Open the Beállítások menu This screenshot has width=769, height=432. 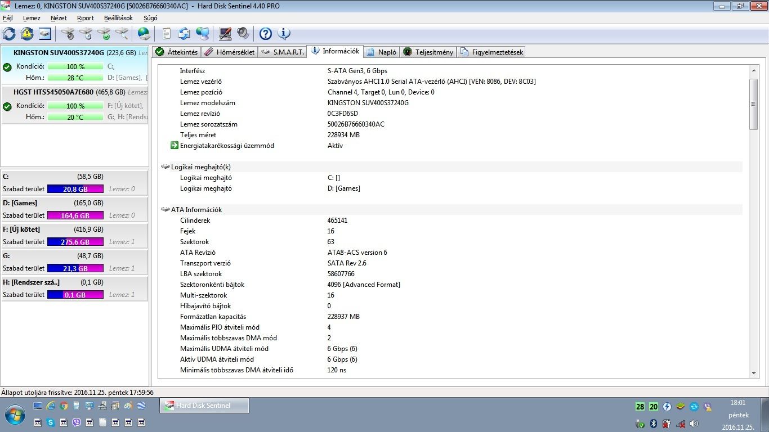[118, 18]
